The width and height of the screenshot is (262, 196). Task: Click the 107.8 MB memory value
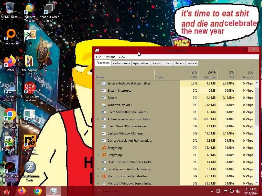(x=209, y=119)
